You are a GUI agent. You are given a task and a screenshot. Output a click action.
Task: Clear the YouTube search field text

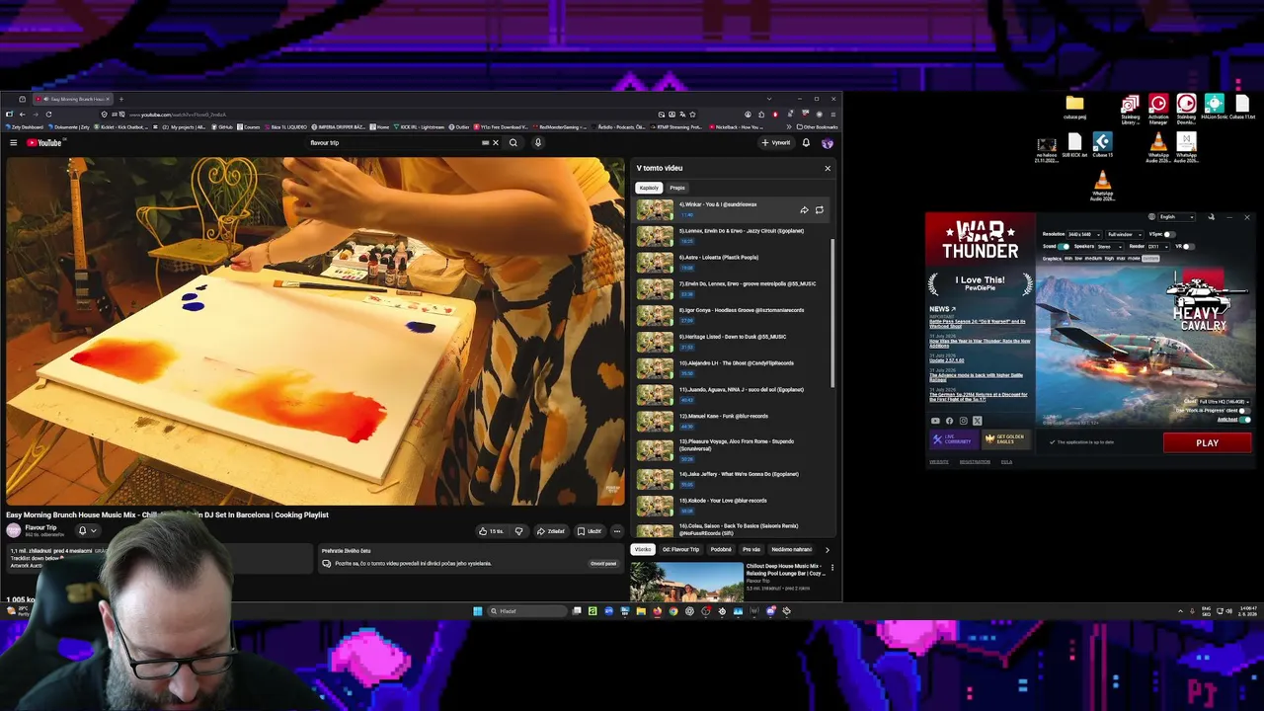click(x=496, y=143)
